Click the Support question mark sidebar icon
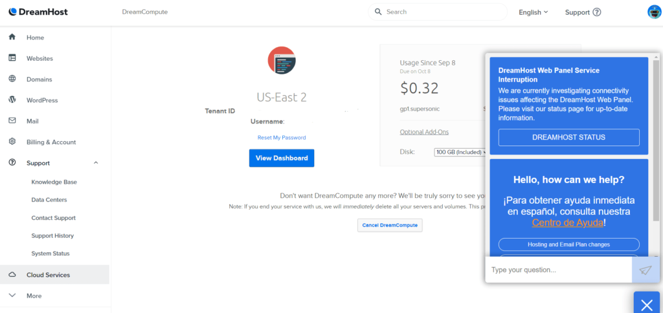Viewport: 663px width, 313px height. pos(12,162)
